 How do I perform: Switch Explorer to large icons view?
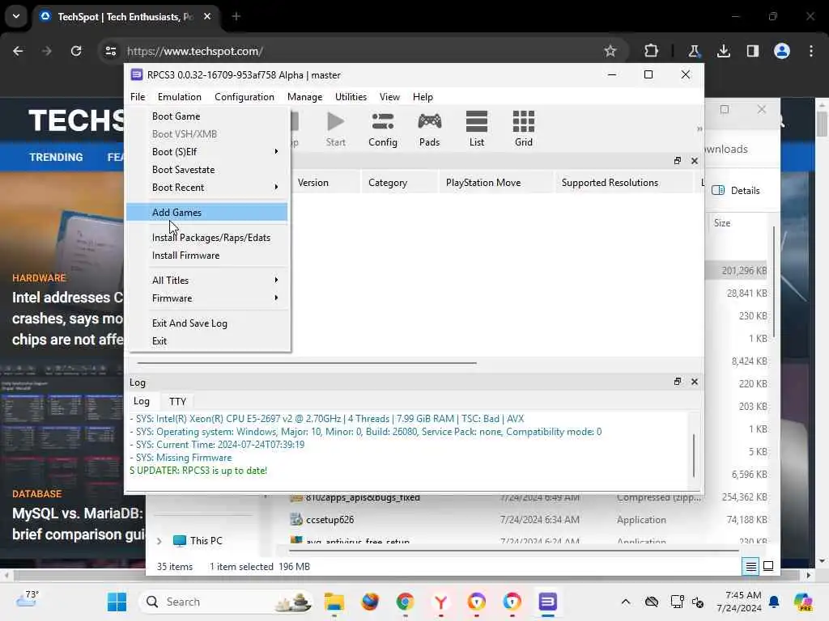(768, 567)
